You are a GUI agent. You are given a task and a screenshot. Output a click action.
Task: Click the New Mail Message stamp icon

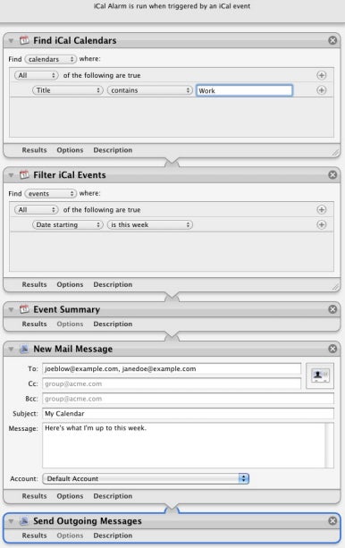24,349
